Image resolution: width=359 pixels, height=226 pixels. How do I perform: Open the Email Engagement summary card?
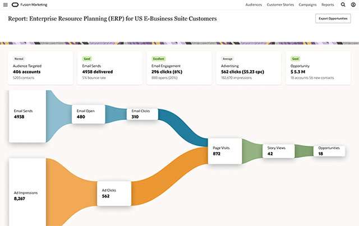pyautogui.click(x=179, y=68)
